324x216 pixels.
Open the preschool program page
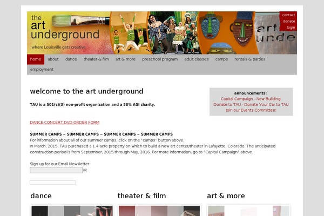160,59
